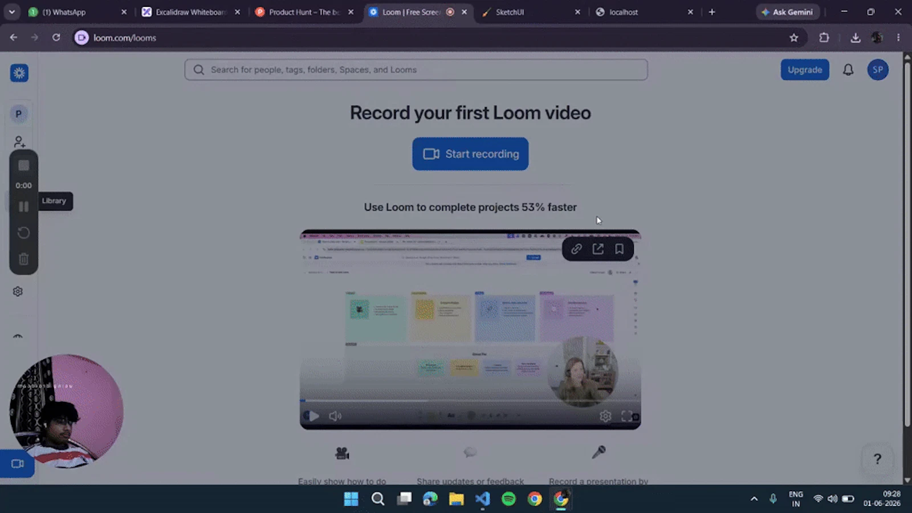Switch to the Excalidraw Whiteboard tab
The width and height of the screenshot is (912, 513).
pyautogui.click(x=191, y=12)
